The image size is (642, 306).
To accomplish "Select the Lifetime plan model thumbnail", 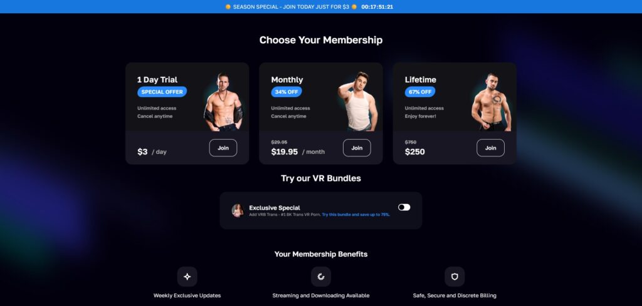I will coord(492,102).
